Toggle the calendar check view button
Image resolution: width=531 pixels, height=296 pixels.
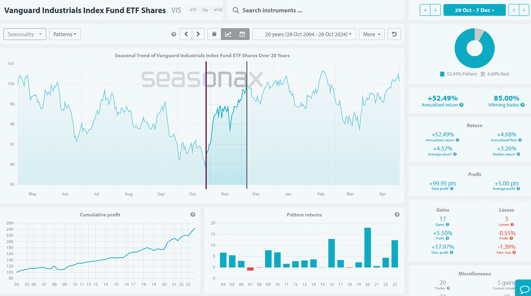tap(242, 34)
